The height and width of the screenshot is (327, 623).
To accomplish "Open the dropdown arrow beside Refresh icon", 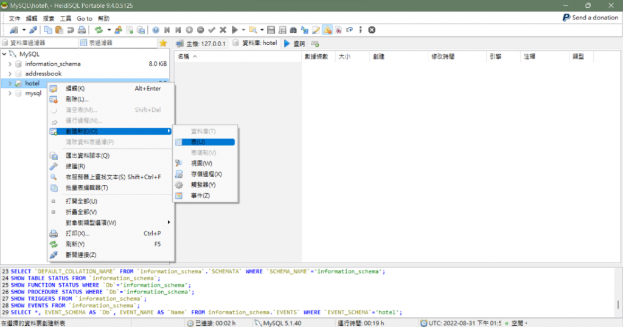I will [108, 30].
